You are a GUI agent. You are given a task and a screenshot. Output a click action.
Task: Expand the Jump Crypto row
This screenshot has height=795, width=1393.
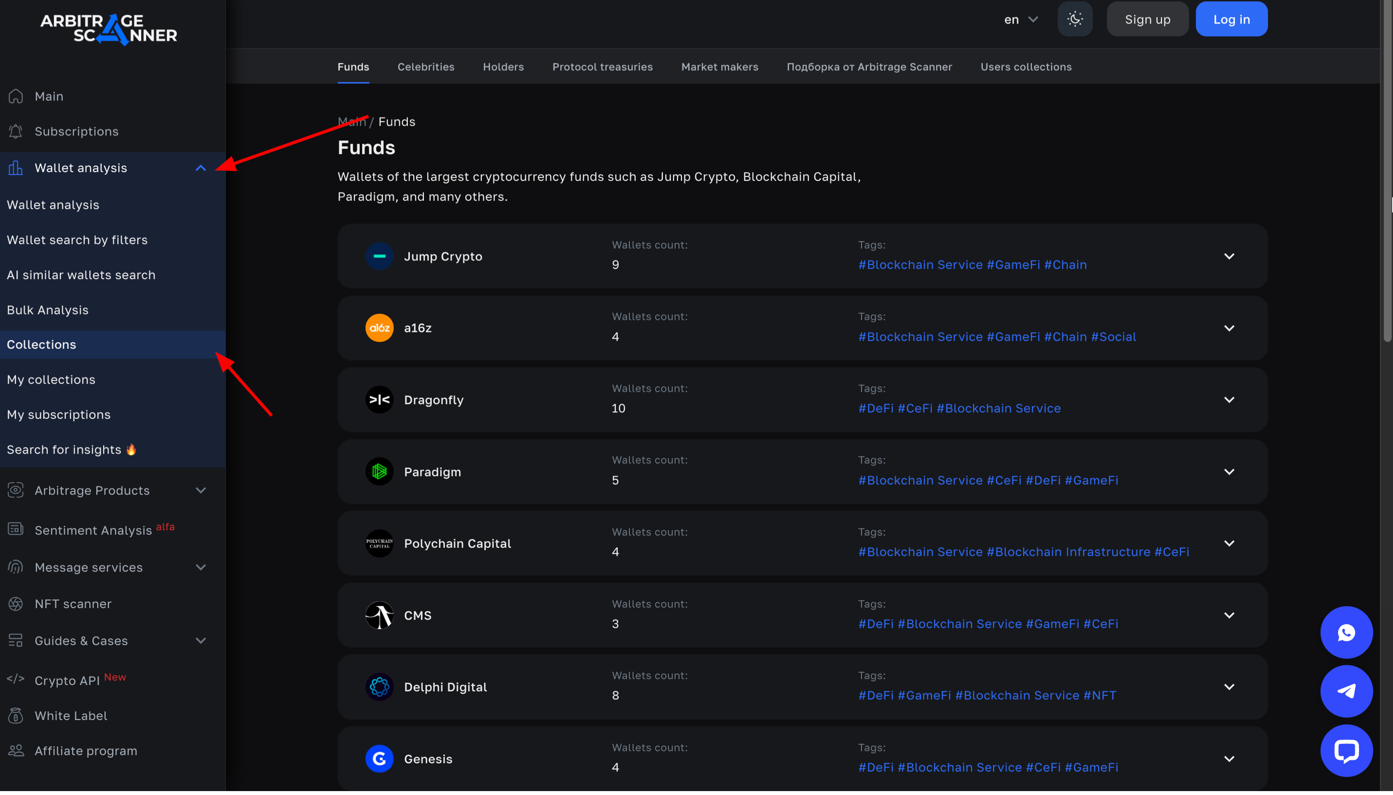[x=1229, y=256]
